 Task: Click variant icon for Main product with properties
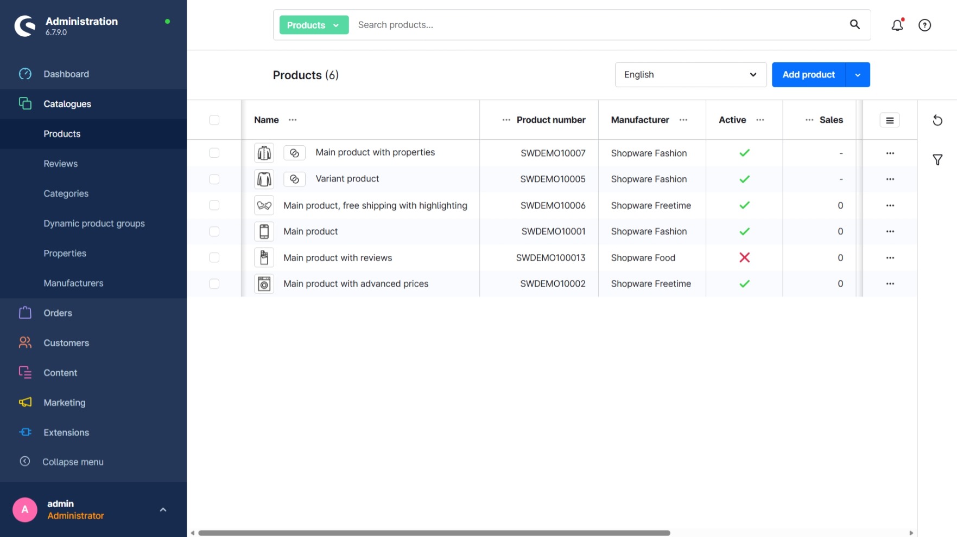coord(294,153)
